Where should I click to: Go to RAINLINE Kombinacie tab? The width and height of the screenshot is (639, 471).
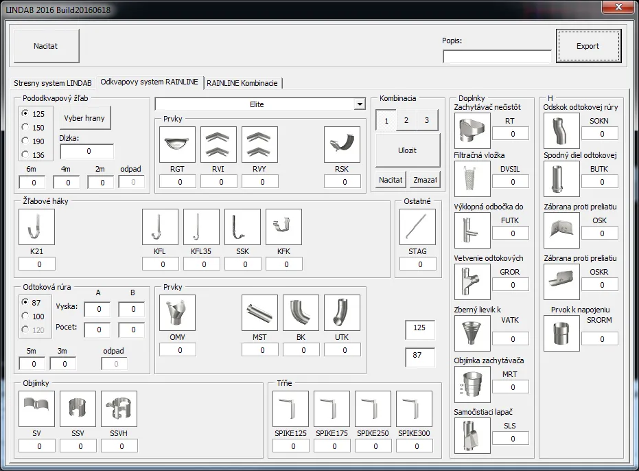pos(242,83)
